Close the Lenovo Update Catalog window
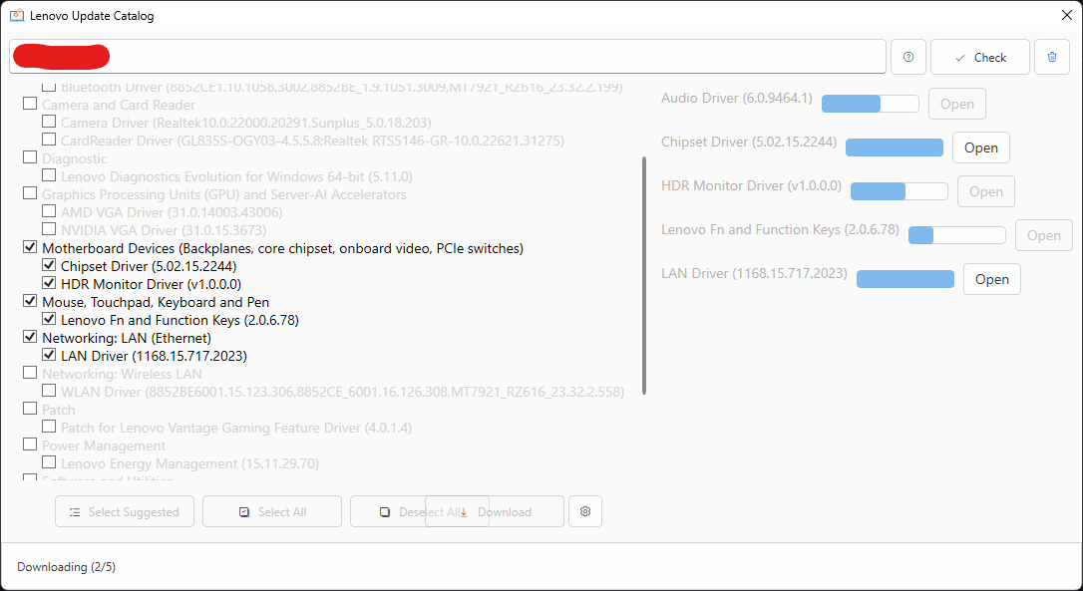The width and height of the screenshot is (1083, 591). 1066,15
